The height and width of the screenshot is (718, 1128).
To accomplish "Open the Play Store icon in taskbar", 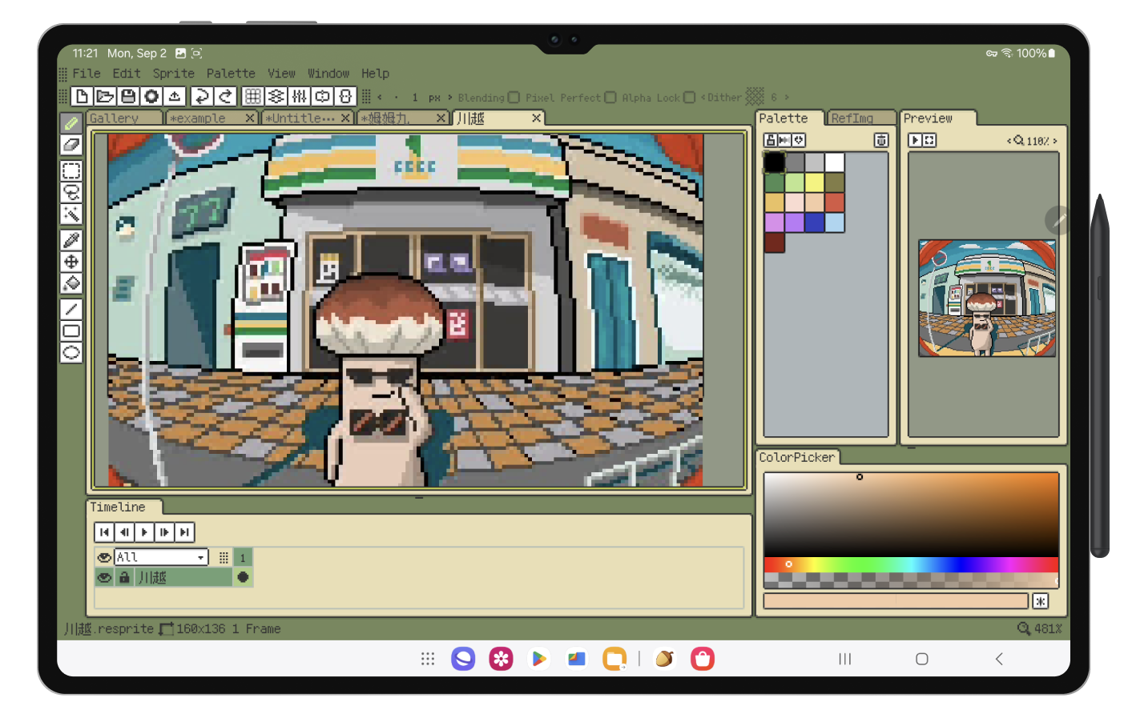I will click(539, 659).
